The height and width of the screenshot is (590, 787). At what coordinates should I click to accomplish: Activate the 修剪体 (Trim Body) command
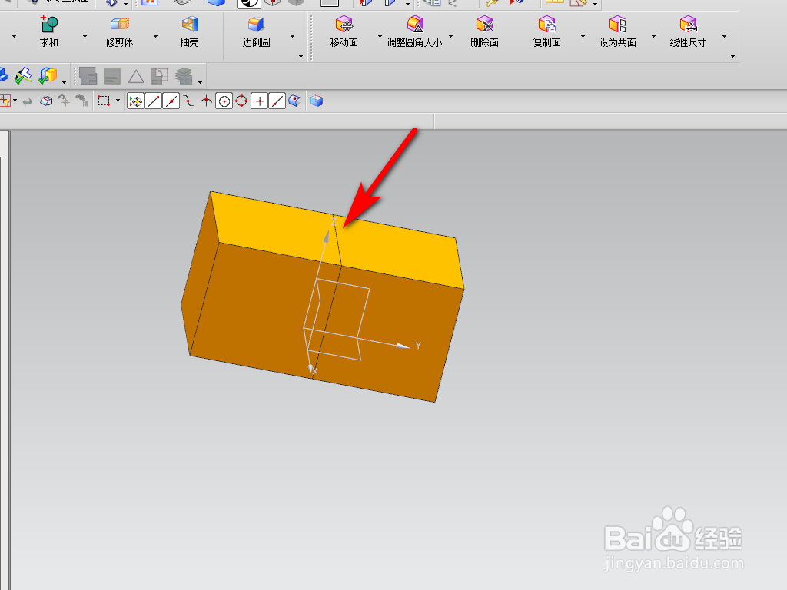(x=118, y=31)
